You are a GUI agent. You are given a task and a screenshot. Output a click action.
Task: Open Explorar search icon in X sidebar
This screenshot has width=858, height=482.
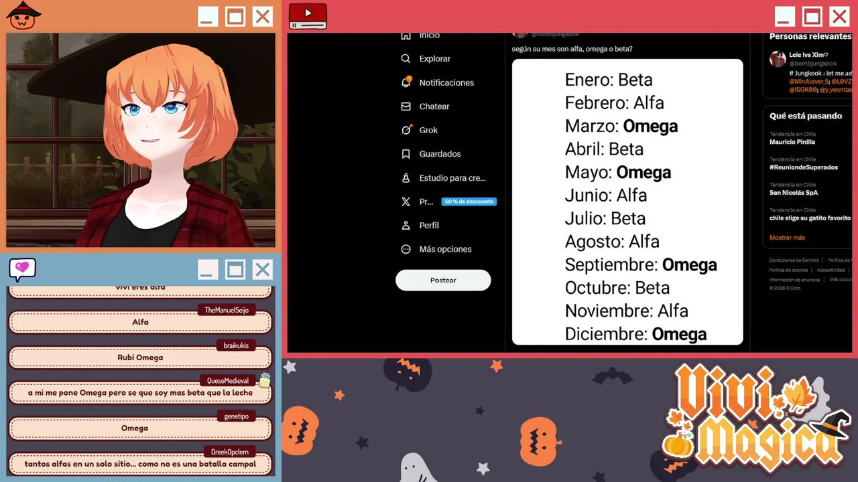tap(406, 59)
